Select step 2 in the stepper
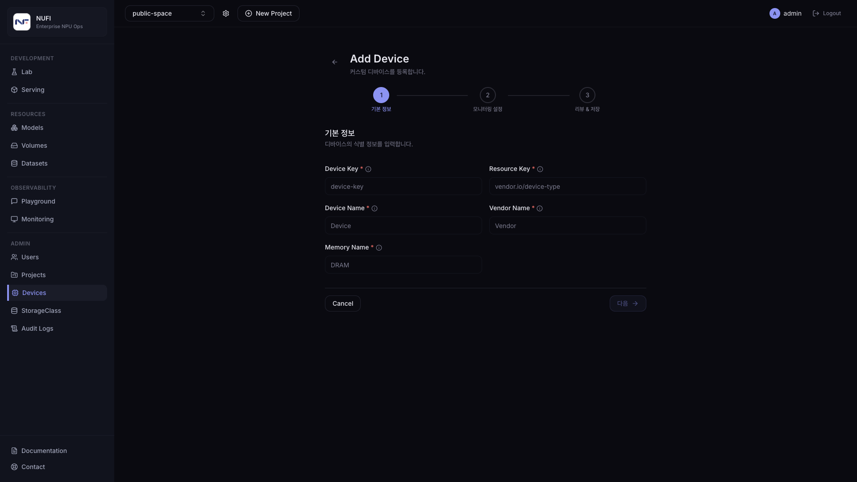 [488, 95]
